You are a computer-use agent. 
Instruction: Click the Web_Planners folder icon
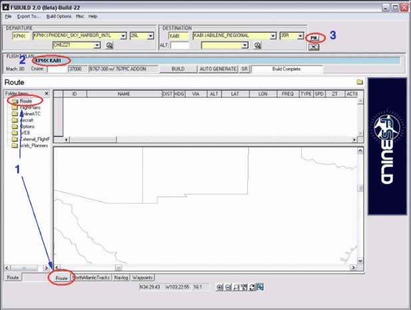[15, 145]
